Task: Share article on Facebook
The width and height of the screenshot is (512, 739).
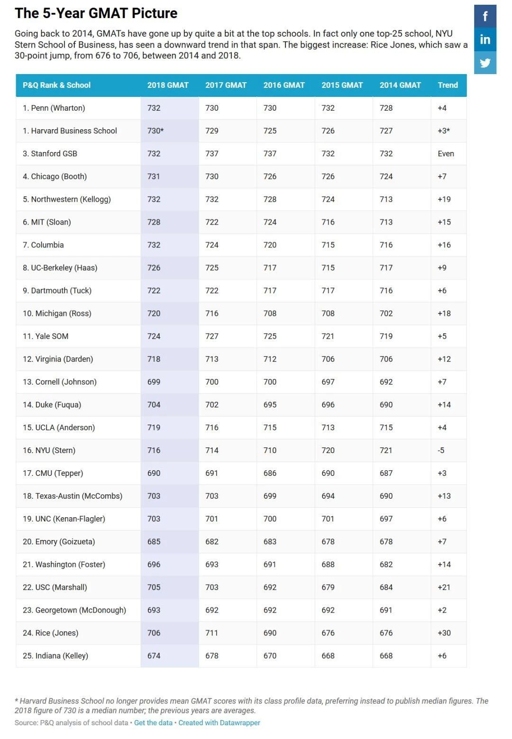Action: click(485, 17)
